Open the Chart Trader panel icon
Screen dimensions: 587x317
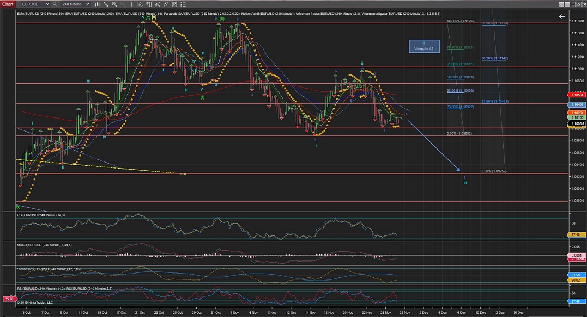coord(148,4)
